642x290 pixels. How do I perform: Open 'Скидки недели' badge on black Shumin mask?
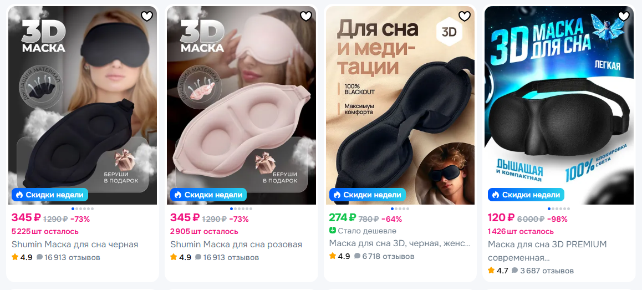tap(50, 195)
